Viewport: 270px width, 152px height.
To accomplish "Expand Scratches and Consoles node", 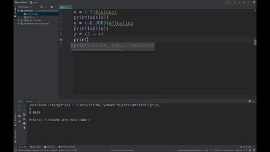I will pyautogui.click(x=19, y=24).
